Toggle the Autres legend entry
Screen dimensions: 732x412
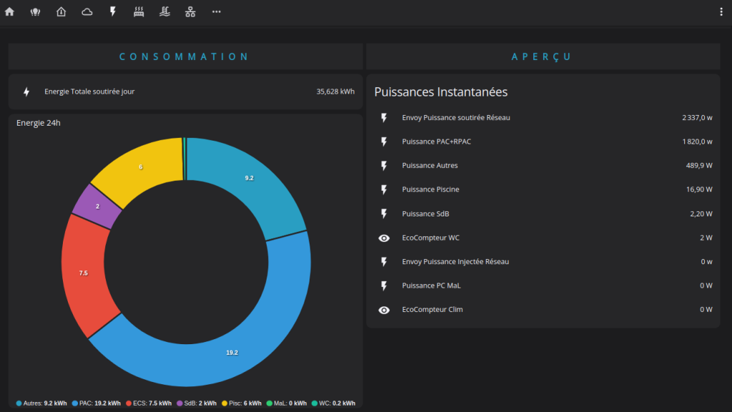[41, 403]
